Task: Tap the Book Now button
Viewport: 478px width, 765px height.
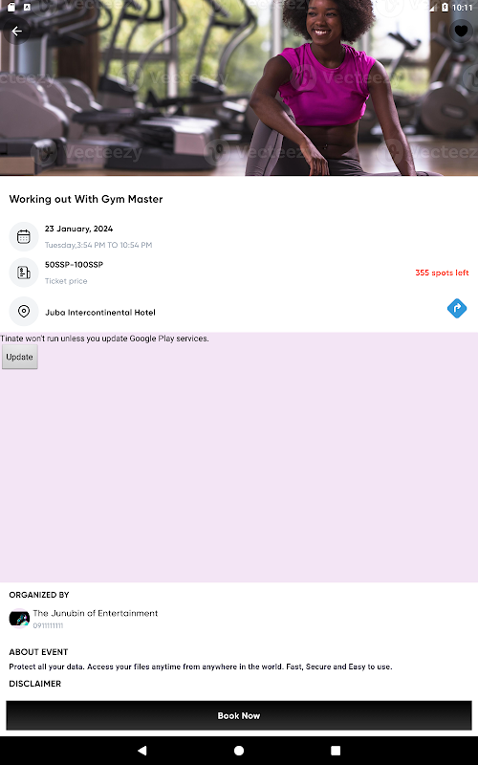Action: 239,715
